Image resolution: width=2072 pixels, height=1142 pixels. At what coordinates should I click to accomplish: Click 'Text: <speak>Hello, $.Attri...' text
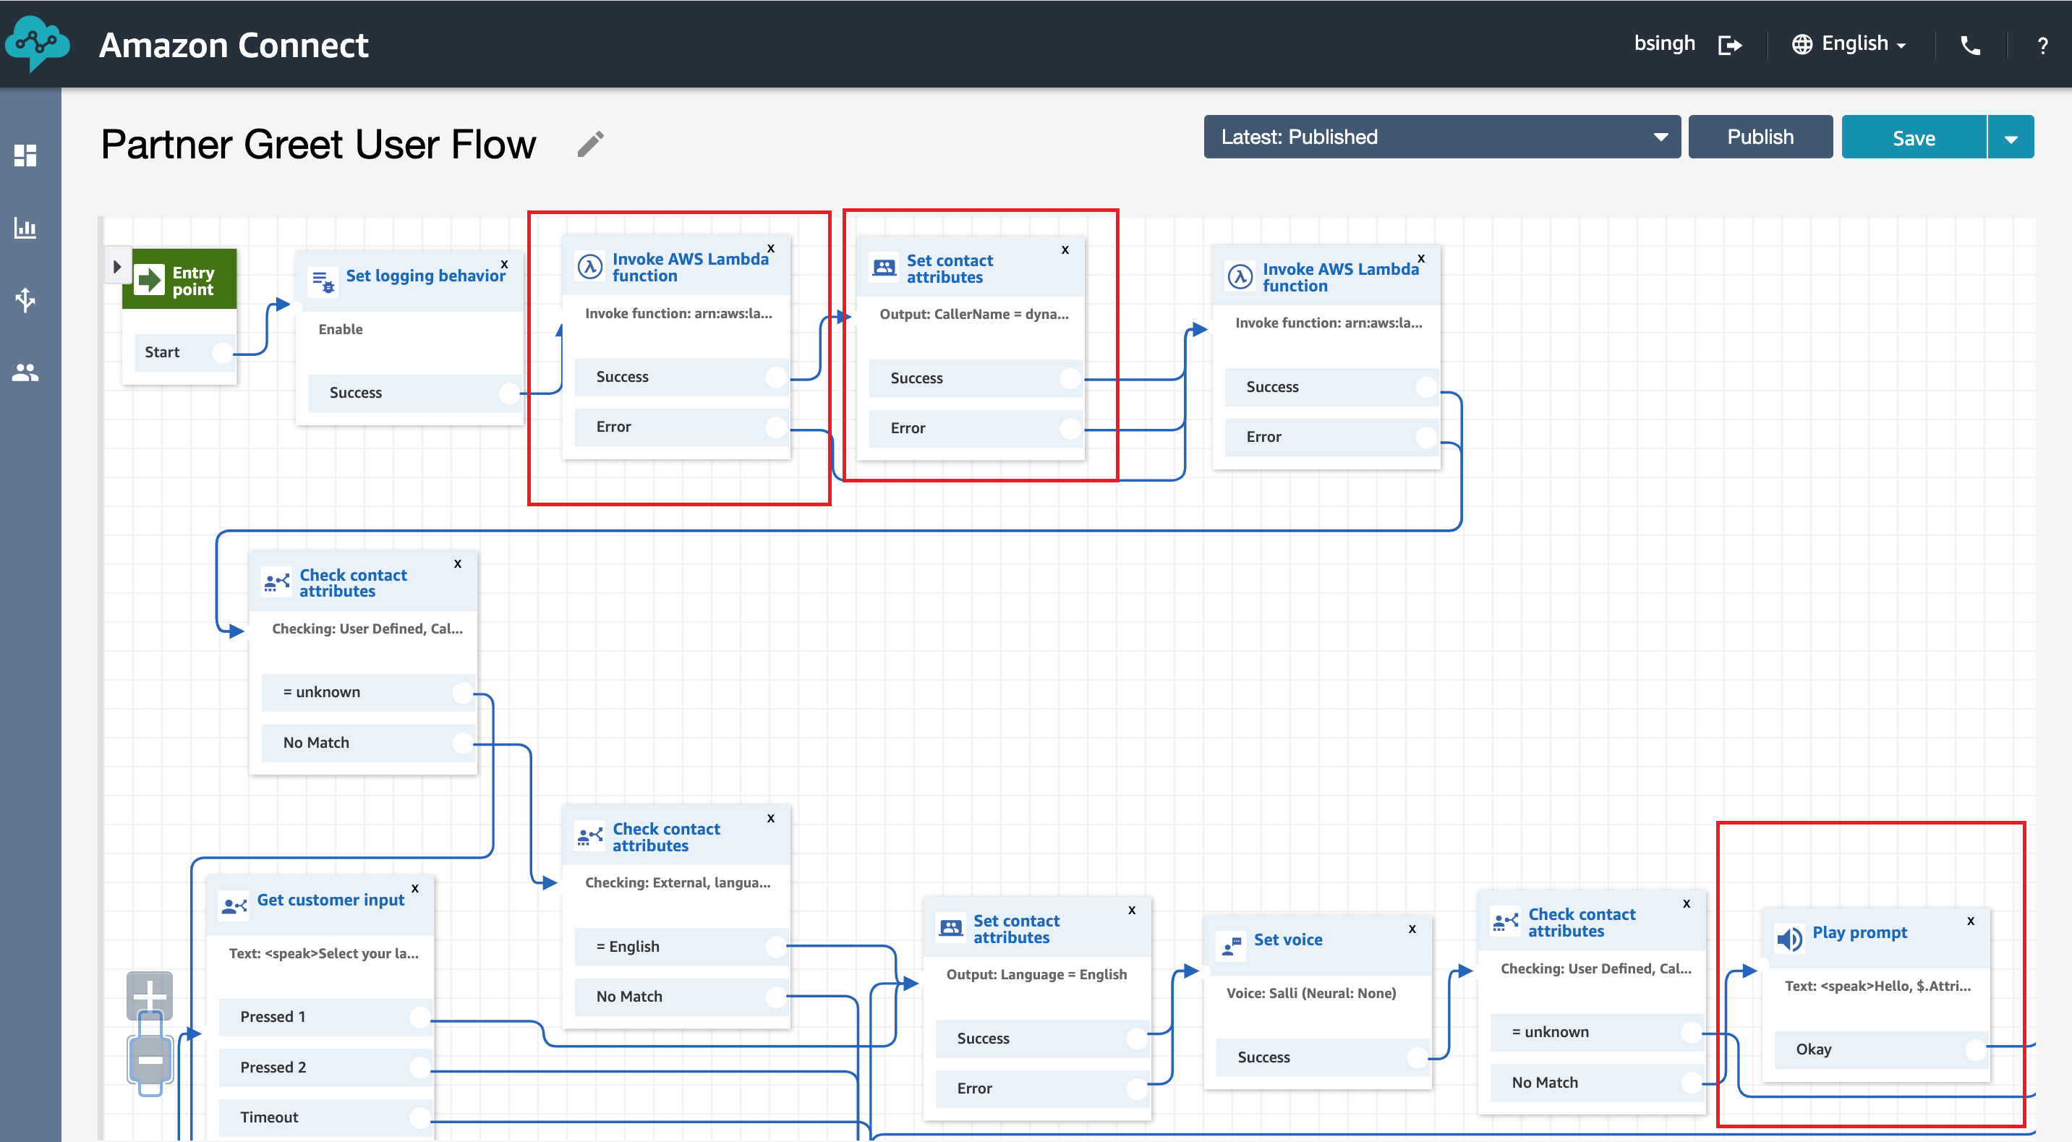1877,986
